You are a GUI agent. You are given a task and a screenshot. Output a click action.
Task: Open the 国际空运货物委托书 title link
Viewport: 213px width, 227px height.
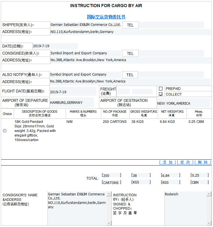[106, 17]
